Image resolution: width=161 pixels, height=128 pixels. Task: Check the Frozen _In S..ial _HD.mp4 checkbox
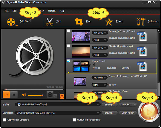(x=68, y=31)
